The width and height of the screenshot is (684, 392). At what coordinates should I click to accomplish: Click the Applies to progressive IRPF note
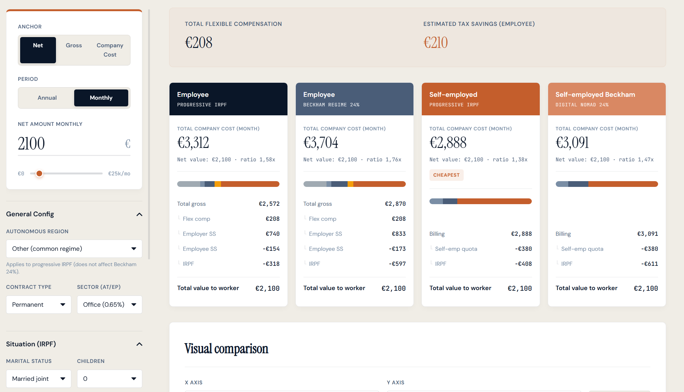coord(71,268)
